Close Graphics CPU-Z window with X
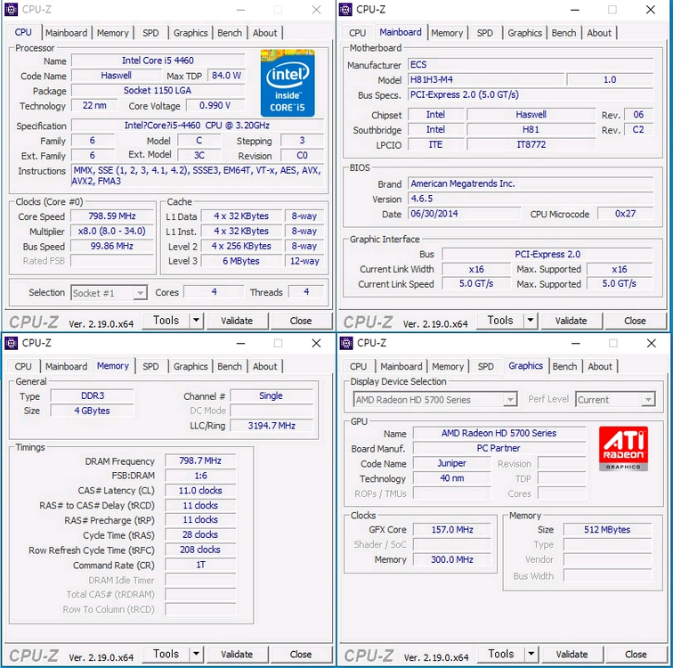The image size is (673, 668). tap(651, 343)
